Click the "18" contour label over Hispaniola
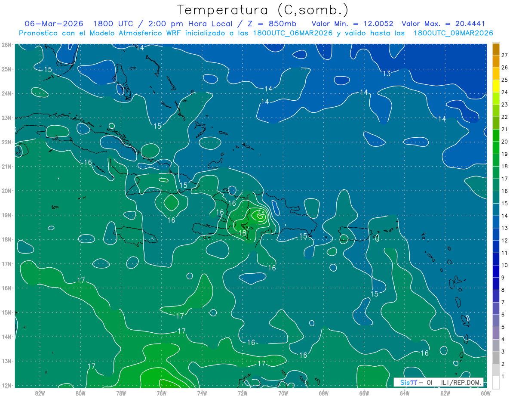This screenshot has width=516, height=399. pyautogui.click(x=242, y=233)
